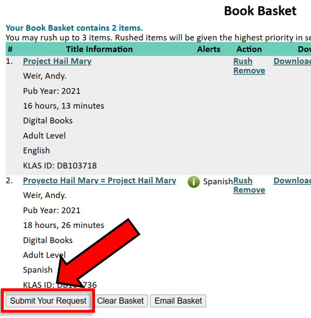Click the English language text in item 1

tap(36, 151)
